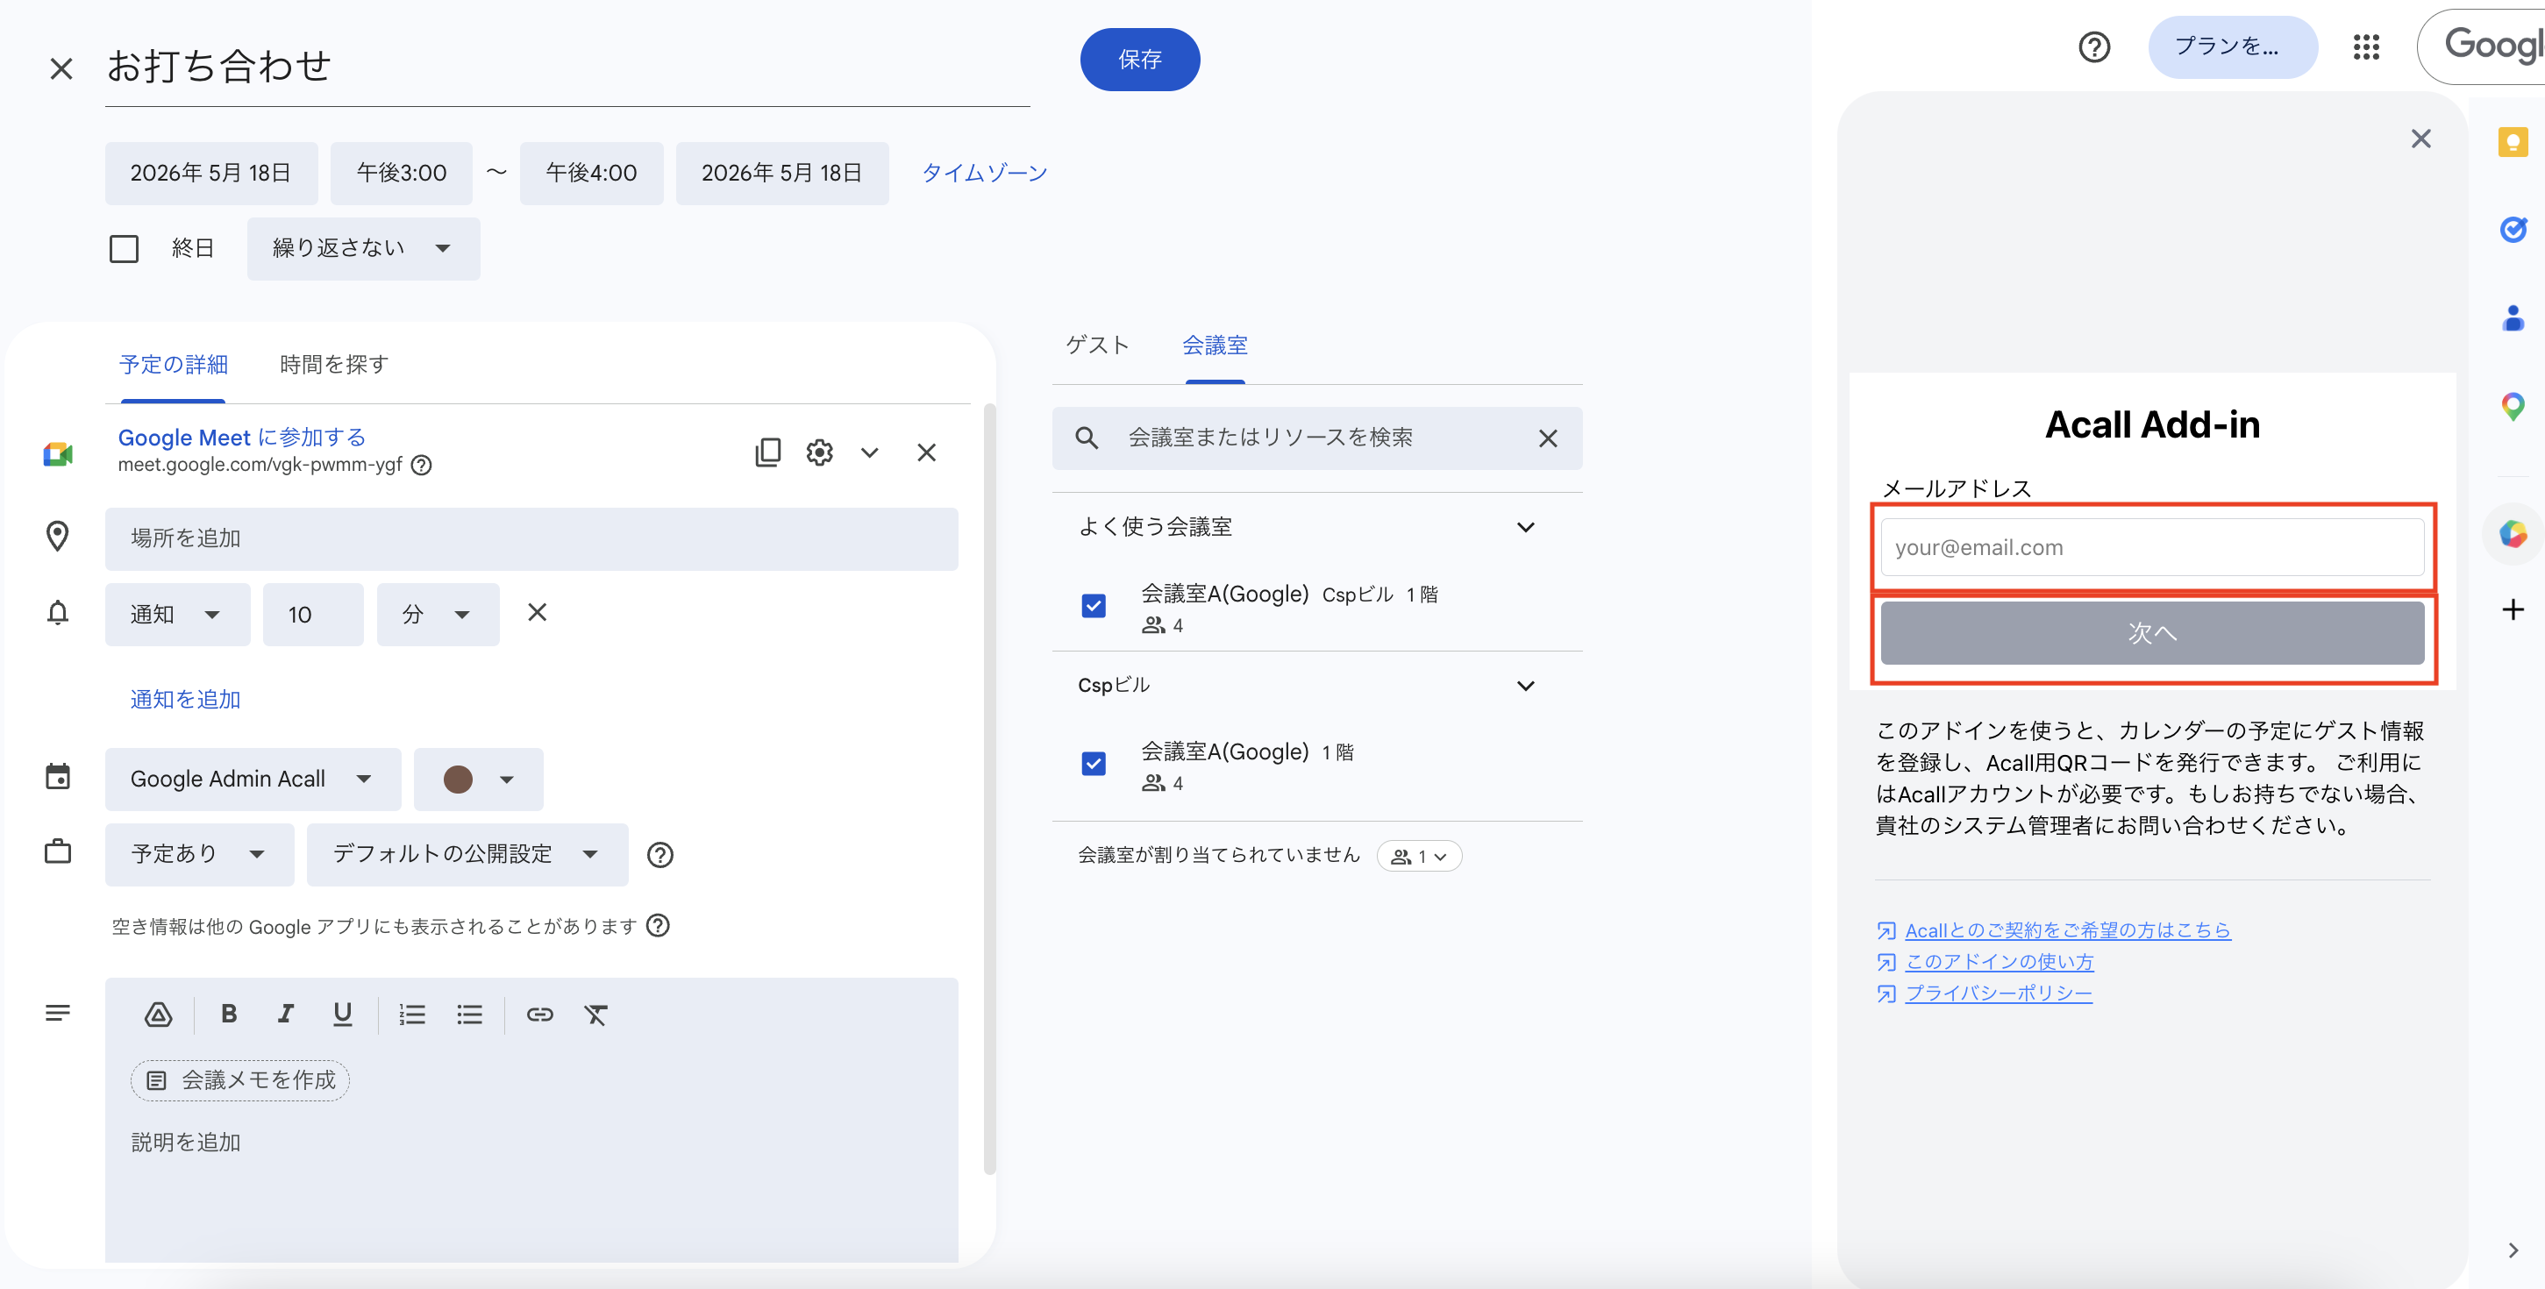Uncheck 会議室A(Google) Cspビル 1階 in frequent rooms
The width and height of the screenshot is (2545, 1289).
1094,606
